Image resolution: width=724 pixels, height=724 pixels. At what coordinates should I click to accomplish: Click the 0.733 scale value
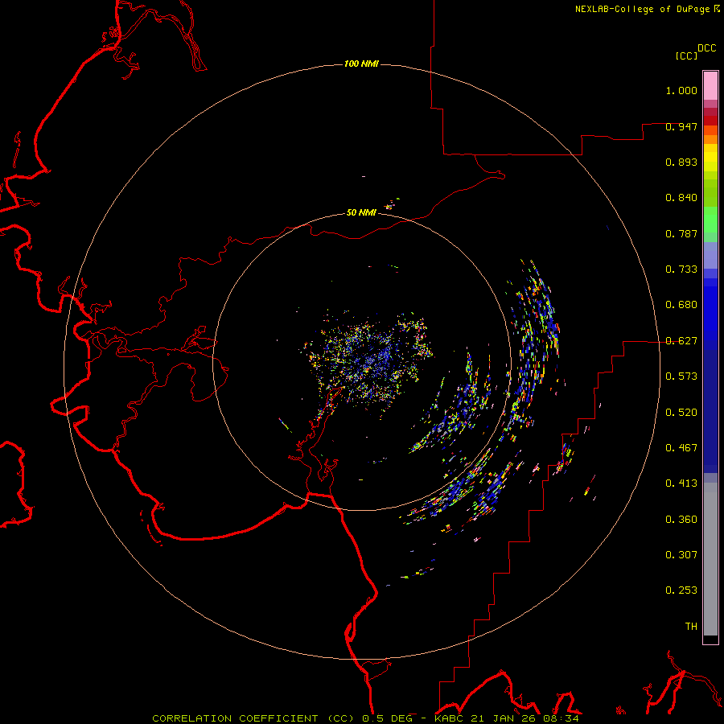pos(681,269)
